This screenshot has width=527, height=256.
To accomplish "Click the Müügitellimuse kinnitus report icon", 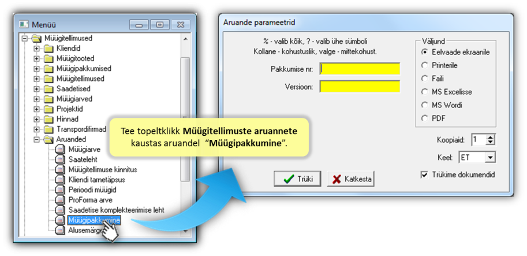I will pyautogui.click(x=60, y=170).
